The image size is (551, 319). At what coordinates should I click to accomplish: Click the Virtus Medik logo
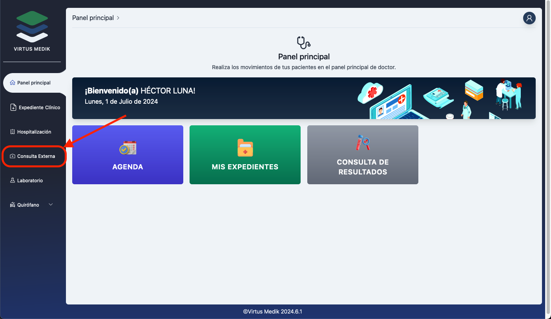point(32,27)
